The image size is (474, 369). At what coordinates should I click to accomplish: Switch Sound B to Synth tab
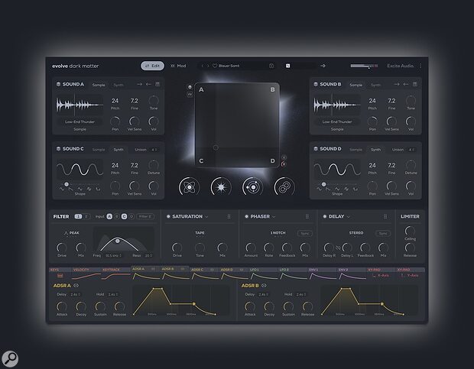pyautogui.click(x=375, y=85)
